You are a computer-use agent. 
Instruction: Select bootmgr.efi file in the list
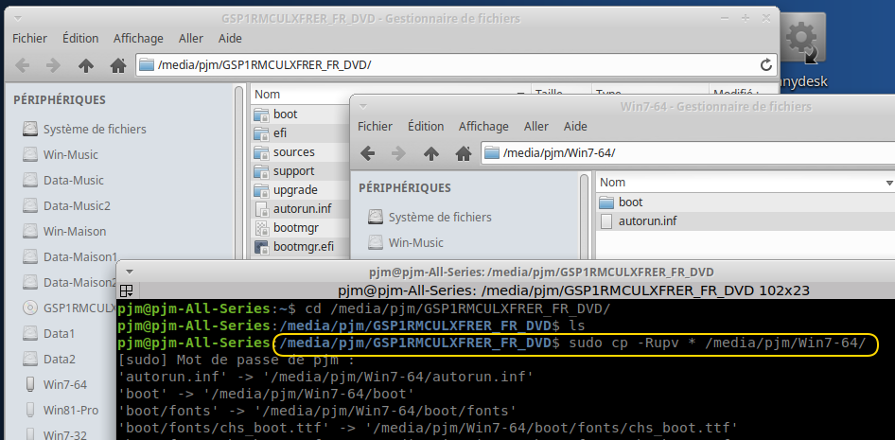pyautogui.click(x=303, y=247)
